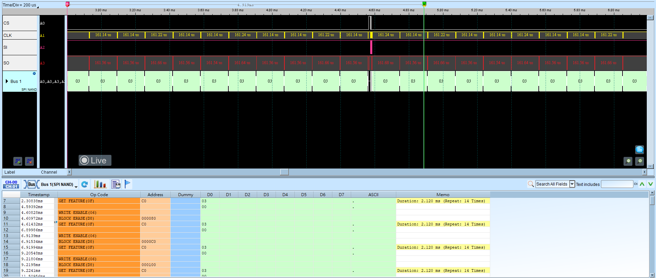Open the blue comment bubble icon
The width and height of the screenshot is (656, 278).
pos(640,149)
